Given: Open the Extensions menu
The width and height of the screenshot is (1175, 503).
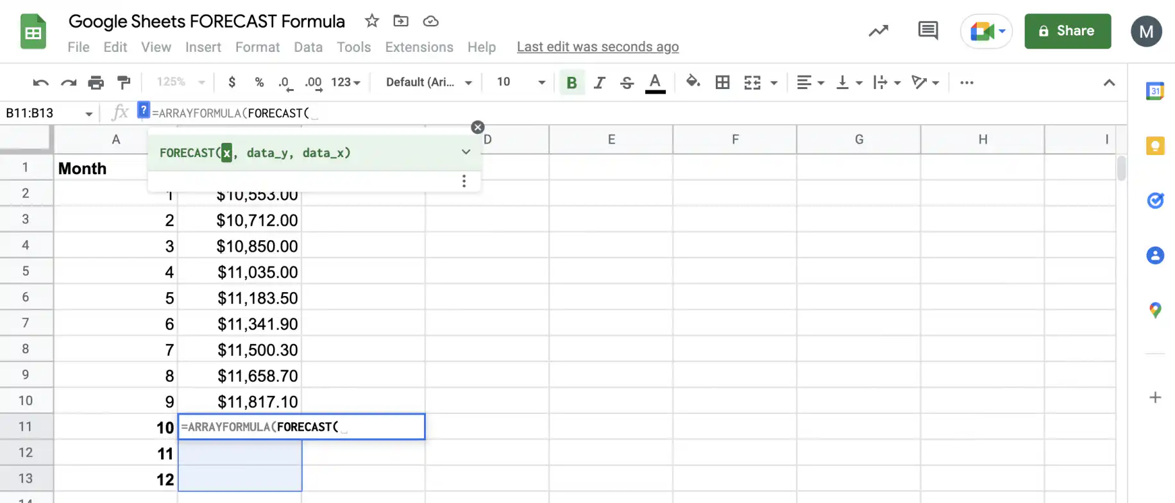Looking at the screenshot, I should 419,47.
